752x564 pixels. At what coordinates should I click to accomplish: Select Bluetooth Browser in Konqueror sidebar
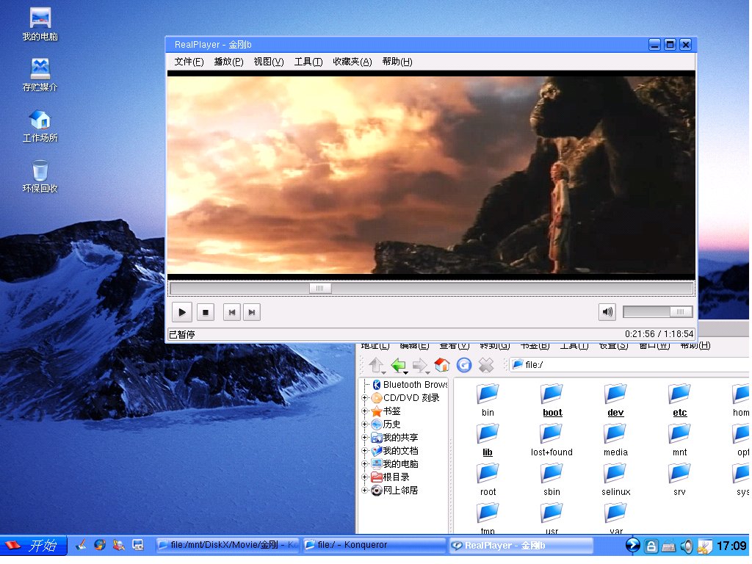click(x=411, y=385)
